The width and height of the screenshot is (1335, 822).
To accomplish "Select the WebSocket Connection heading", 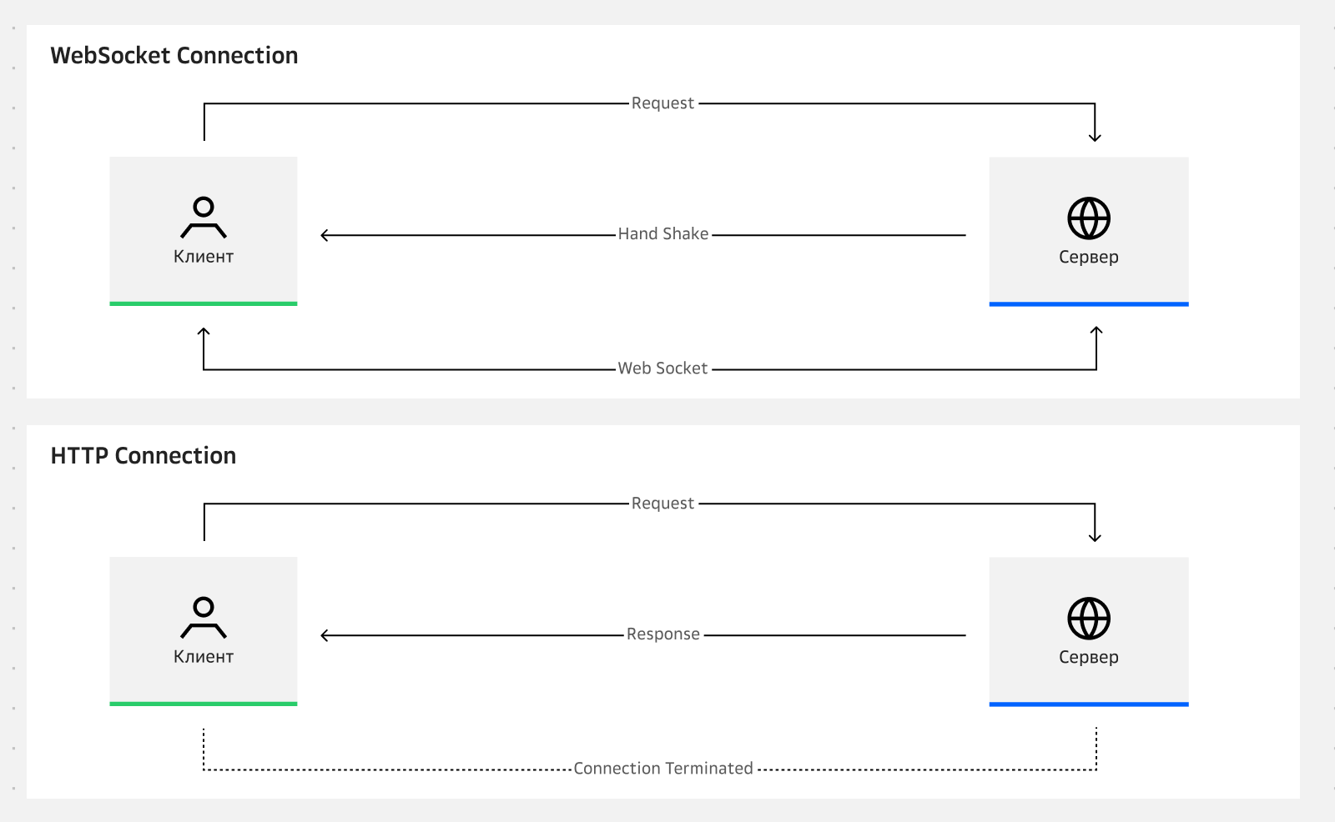I will point(174,56).
